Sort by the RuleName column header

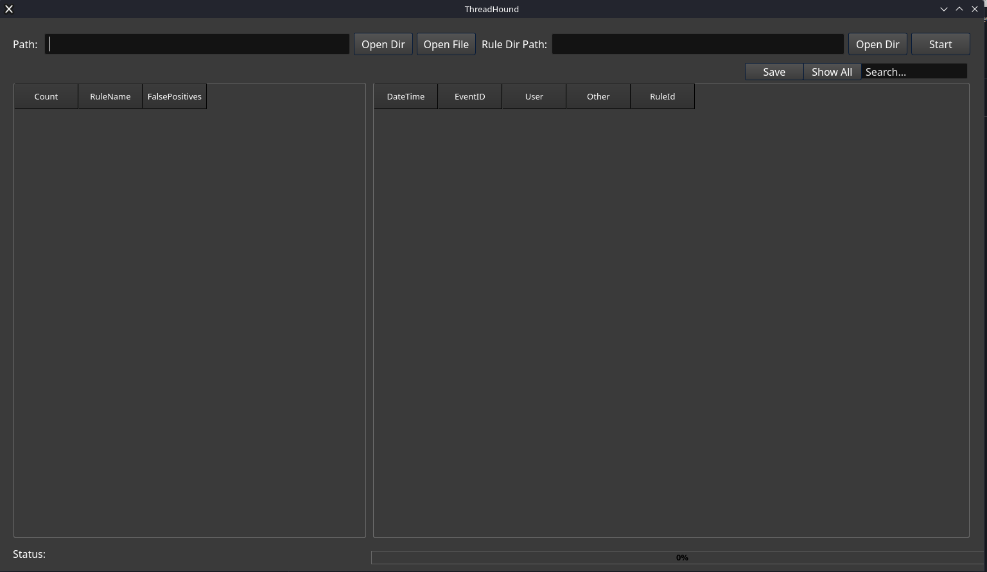tap(110, 96)
